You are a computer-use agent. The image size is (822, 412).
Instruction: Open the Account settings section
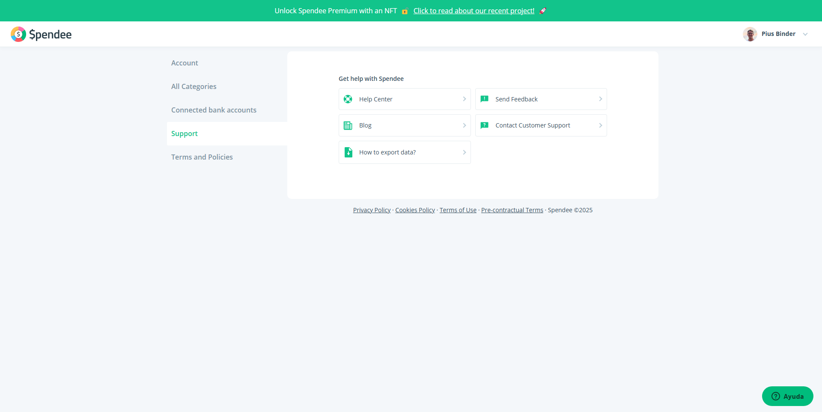point(185,63)
